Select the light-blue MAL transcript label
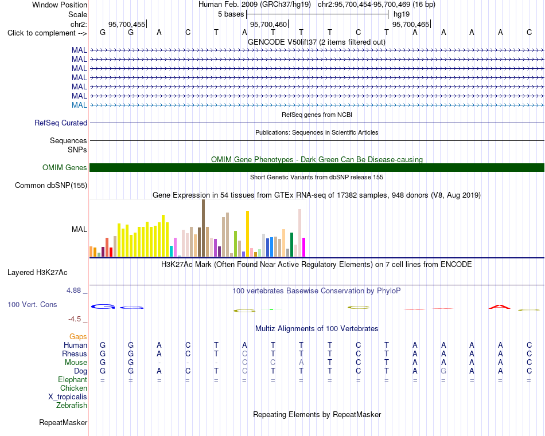 tap(79, 105)
